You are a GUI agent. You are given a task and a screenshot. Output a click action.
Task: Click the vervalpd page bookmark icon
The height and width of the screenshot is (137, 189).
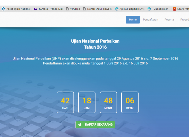pyautogui.click(x=67, y=9)
